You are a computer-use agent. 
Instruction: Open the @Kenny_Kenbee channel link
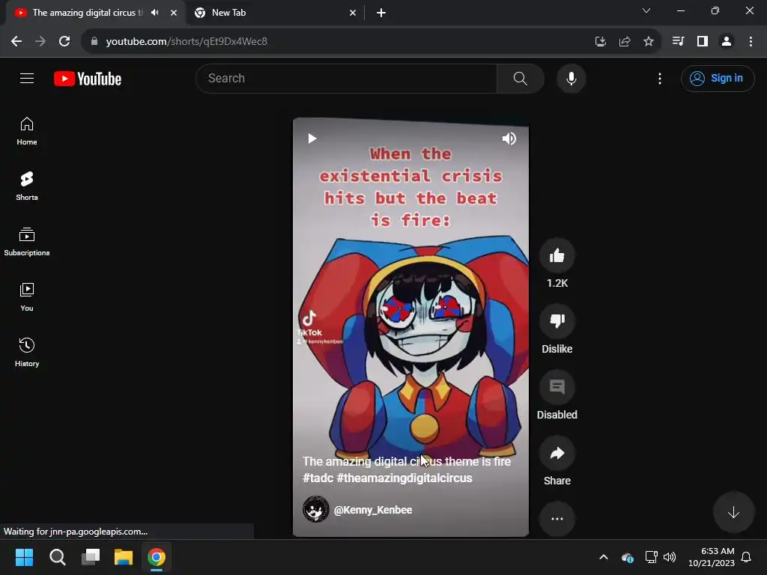tap(373, 510)
